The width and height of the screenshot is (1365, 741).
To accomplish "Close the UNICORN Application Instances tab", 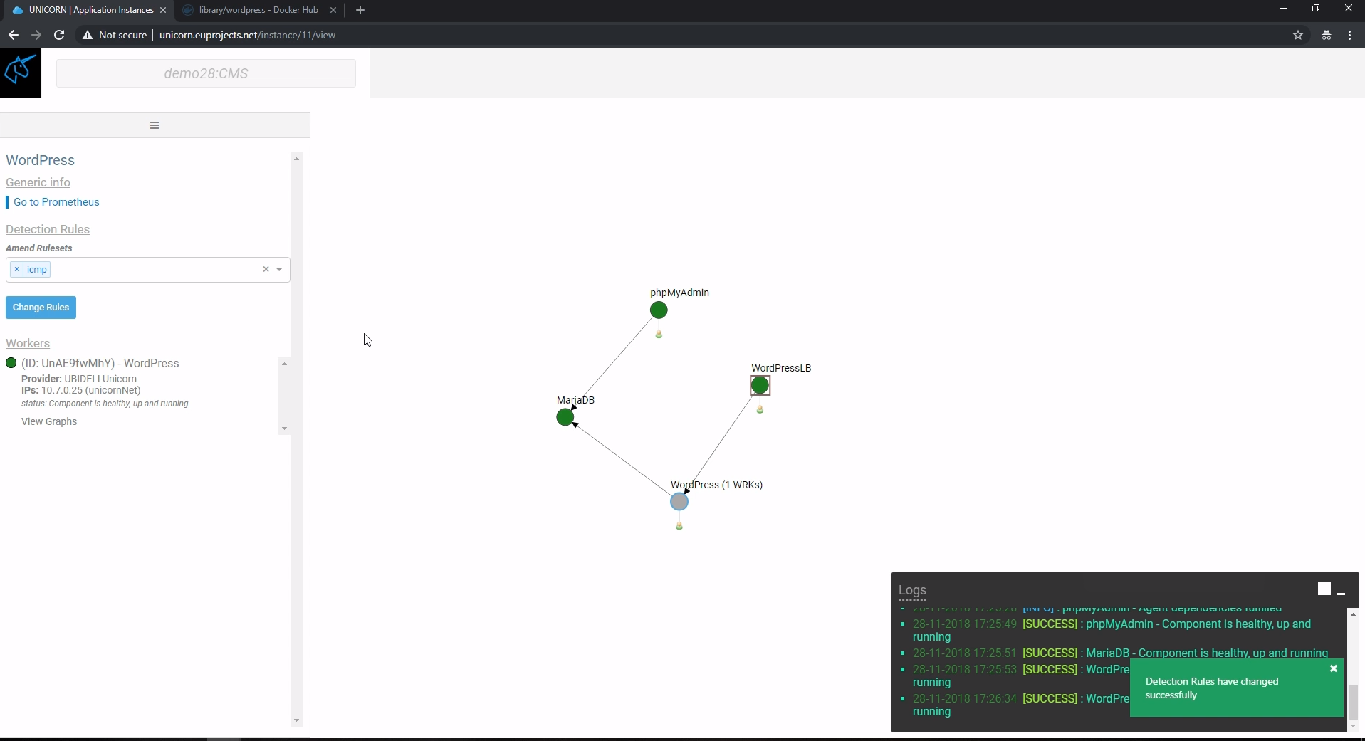I will [163, 10].
